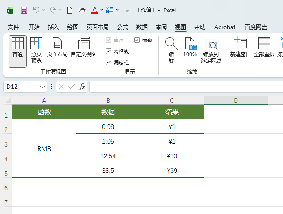Click the Enter checkmark in formula bar
The height and width of the screenshot is (214, 283).
coord(72,87)
